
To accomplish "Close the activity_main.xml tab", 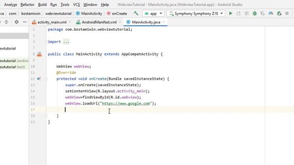I will coord(70,22).
